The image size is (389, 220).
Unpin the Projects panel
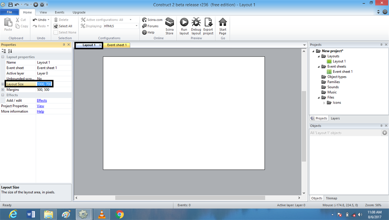click(382, 45)
